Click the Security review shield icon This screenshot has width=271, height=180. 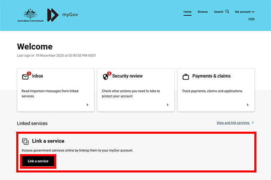point(105,77)
